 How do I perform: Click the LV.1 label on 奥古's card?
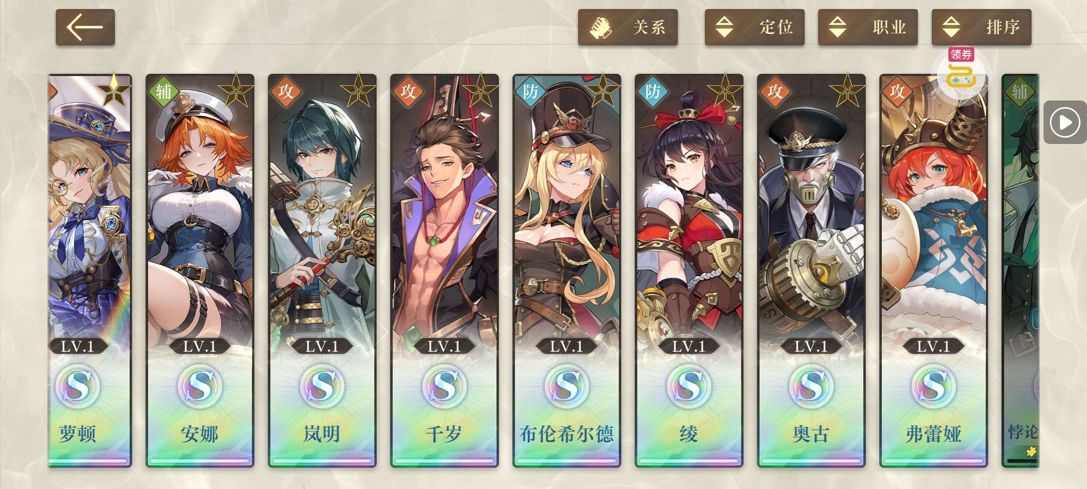(x=811, y=346)
